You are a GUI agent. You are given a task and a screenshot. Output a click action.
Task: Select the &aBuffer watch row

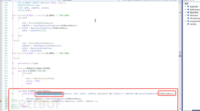pyautogui.click(x=192, y=7)
